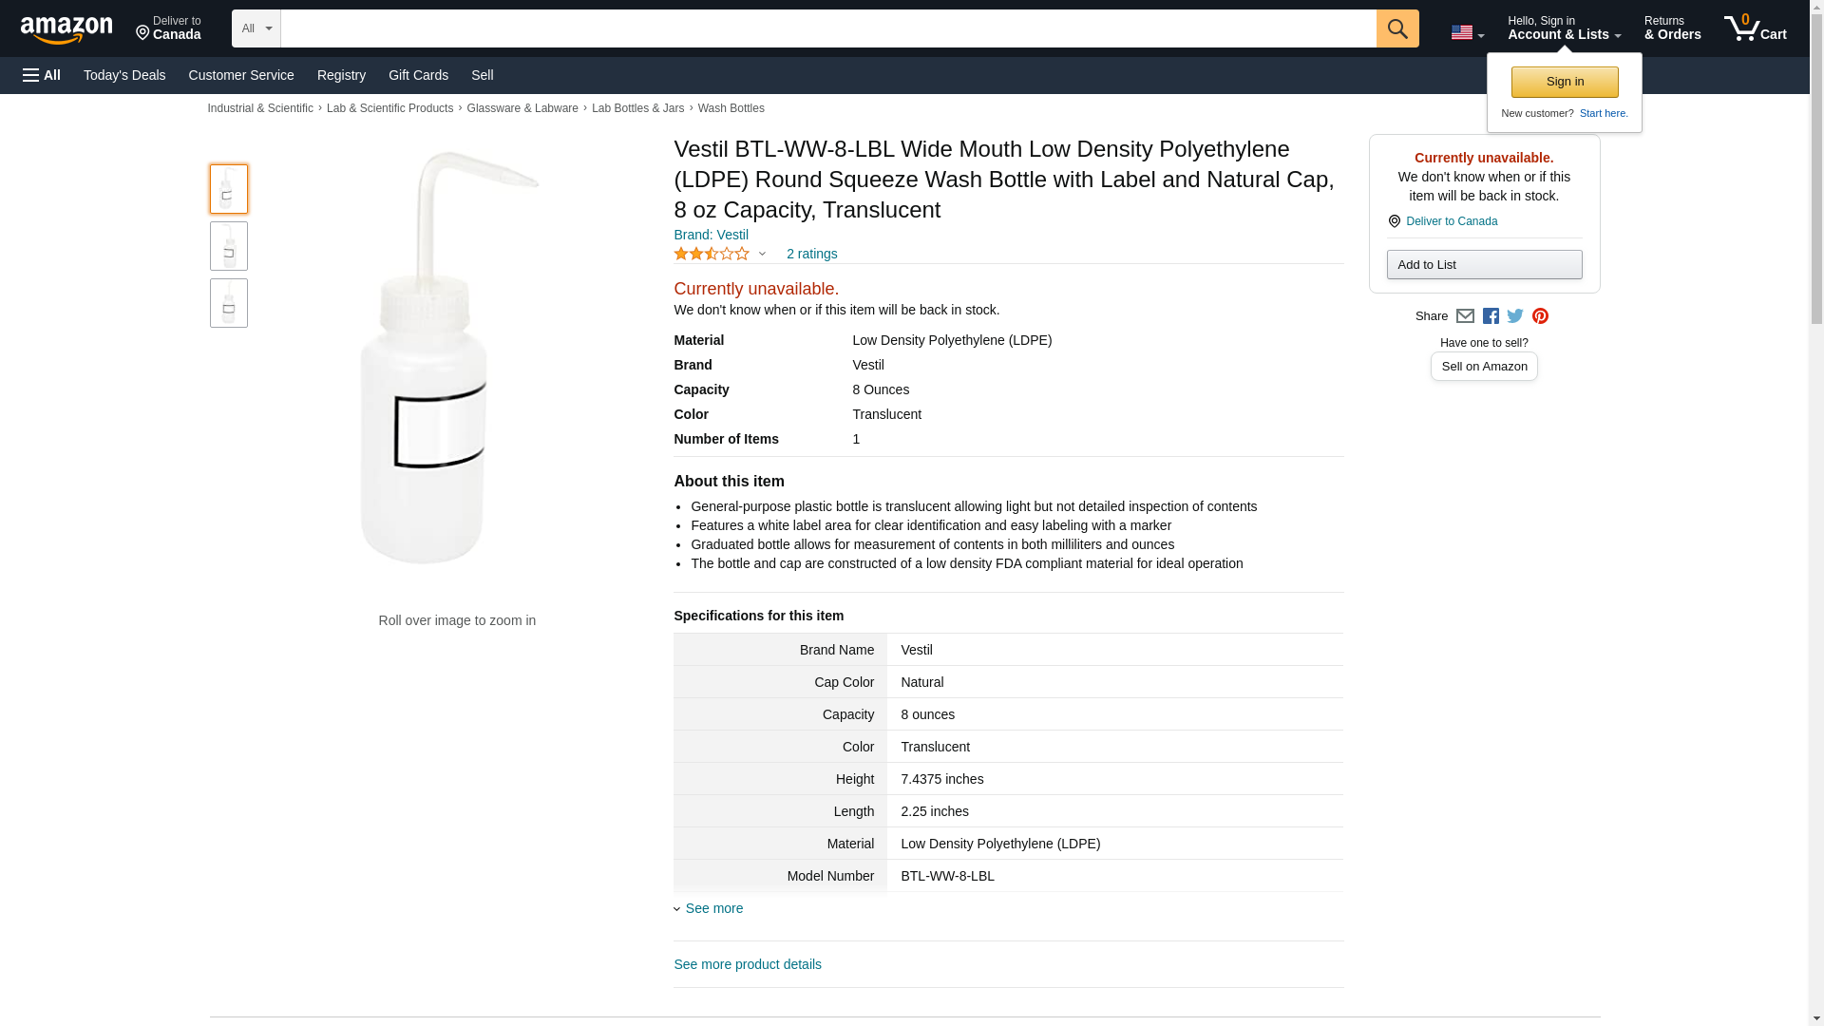The image size is (1824, 1026).
Task: Expand the star ratings breakdown popover
Action: (x=720, y=254)
